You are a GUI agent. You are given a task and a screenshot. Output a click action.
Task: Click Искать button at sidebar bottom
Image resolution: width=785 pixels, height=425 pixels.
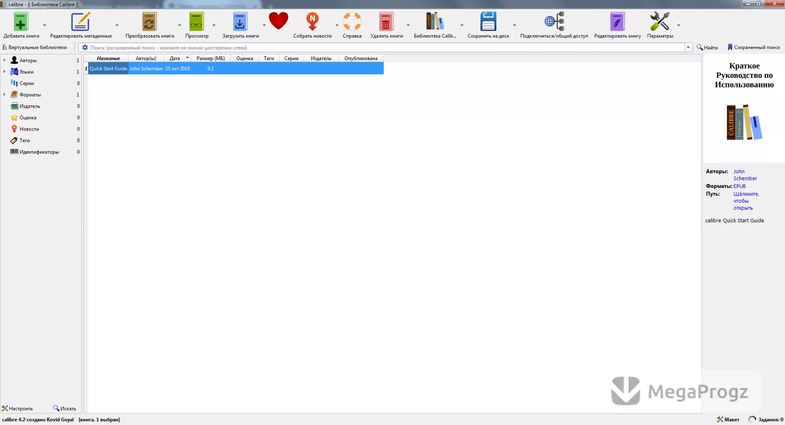[65, 408]
